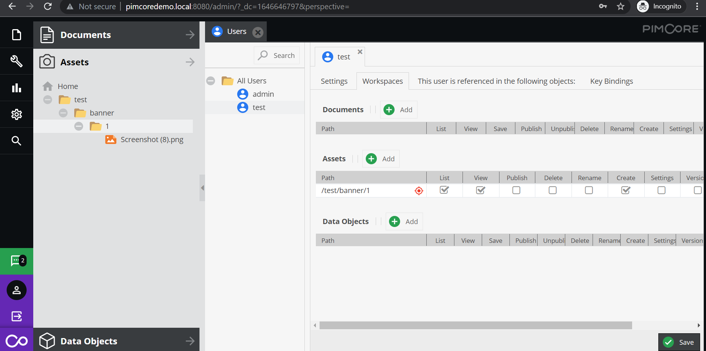Enable Delete permission for /test/banner/1
Image resolution: width=706 pixels, height=351 pixels.
click(552, 190)
